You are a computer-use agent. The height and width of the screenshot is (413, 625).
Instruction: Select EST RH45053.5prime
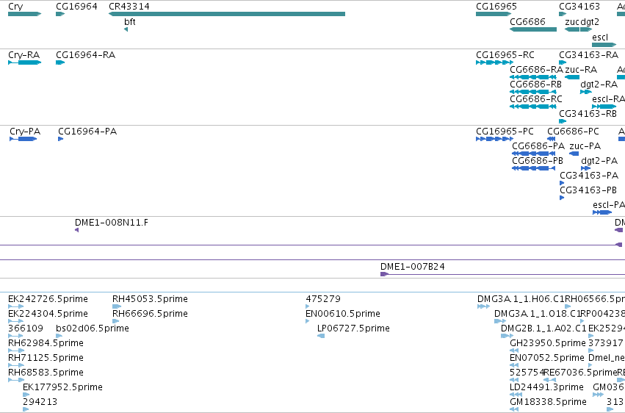click(150, 299)
